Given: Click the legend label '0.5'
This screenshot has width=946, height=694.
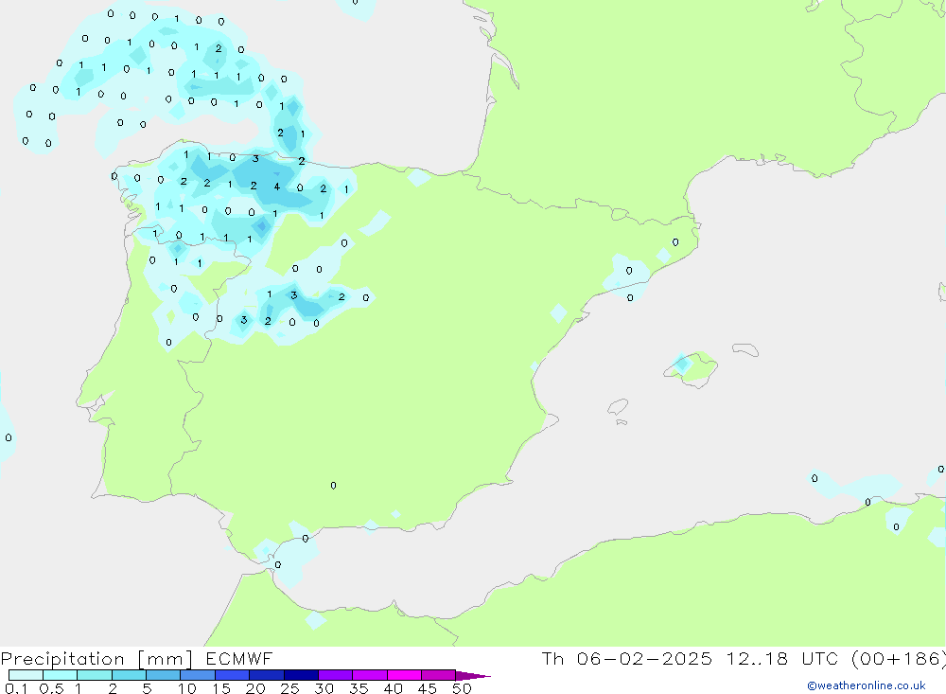Looking at the screenshot, I should point(51,688).
